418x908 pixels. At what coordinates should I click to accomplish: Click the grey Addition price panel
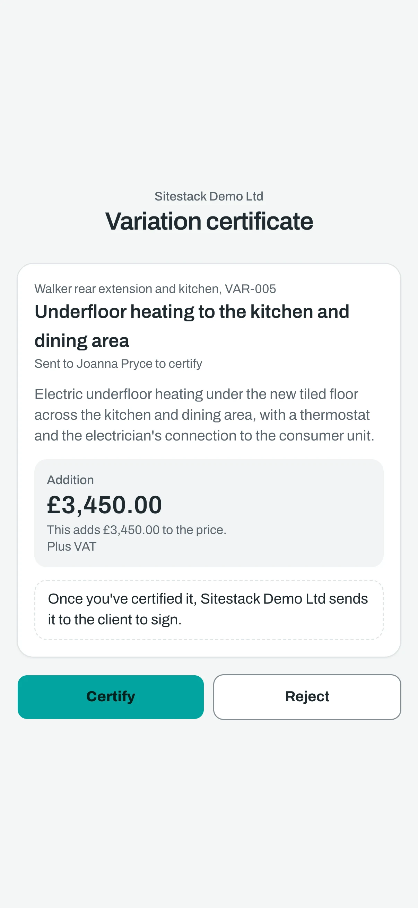pos(209,513)
